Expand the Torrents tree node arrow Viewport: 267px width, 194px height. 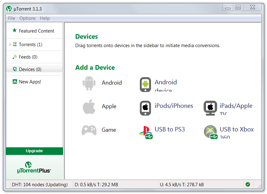coord(10,45)
